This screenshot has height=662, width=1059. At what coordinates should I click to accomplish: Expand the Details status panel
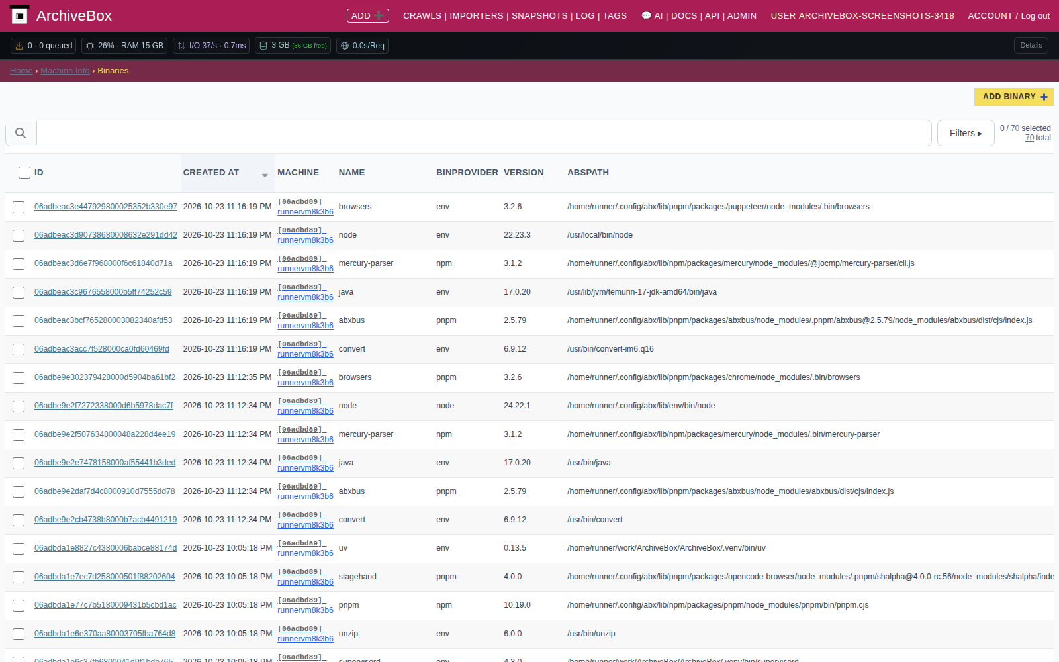click(x=1031, y=46)
